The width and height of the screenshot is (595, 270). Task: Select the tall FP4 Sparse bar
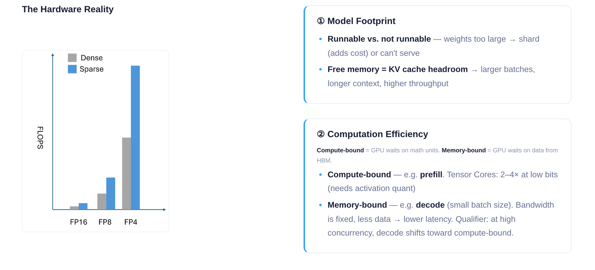135,137
